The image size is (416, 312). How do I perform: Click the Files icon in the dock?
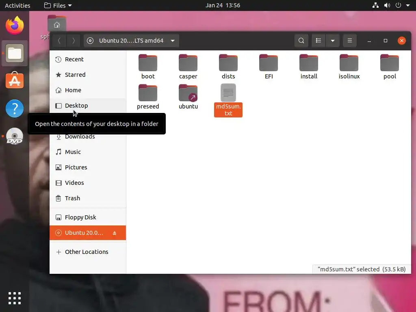(x=15, y=53)
